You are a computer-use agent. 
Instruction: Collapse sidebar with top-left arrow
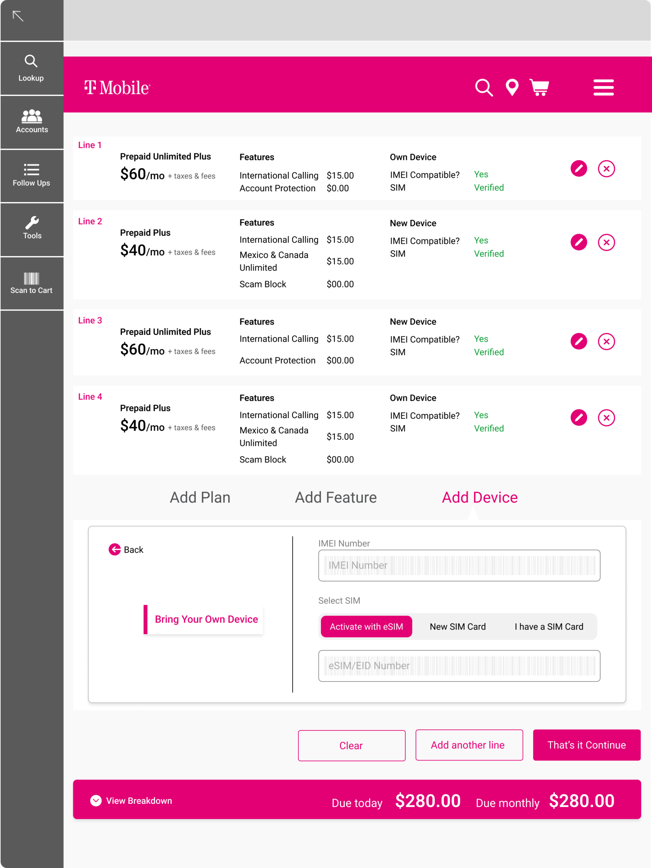18,16
